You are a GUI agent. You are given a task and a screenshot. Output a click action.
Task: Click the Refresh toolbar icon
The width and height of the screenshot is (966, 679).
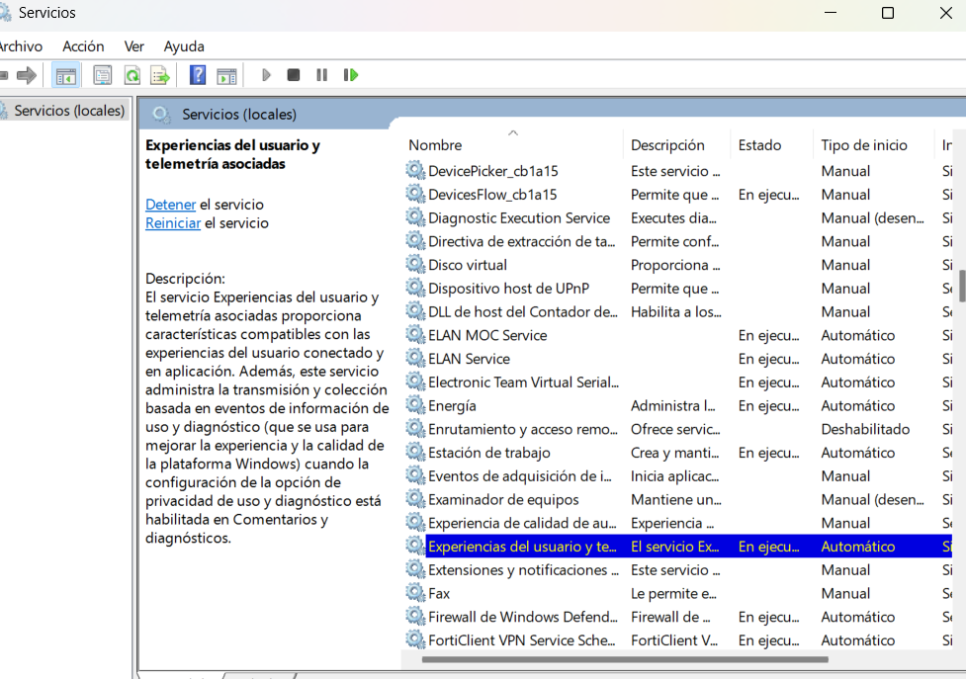(132, 76)
